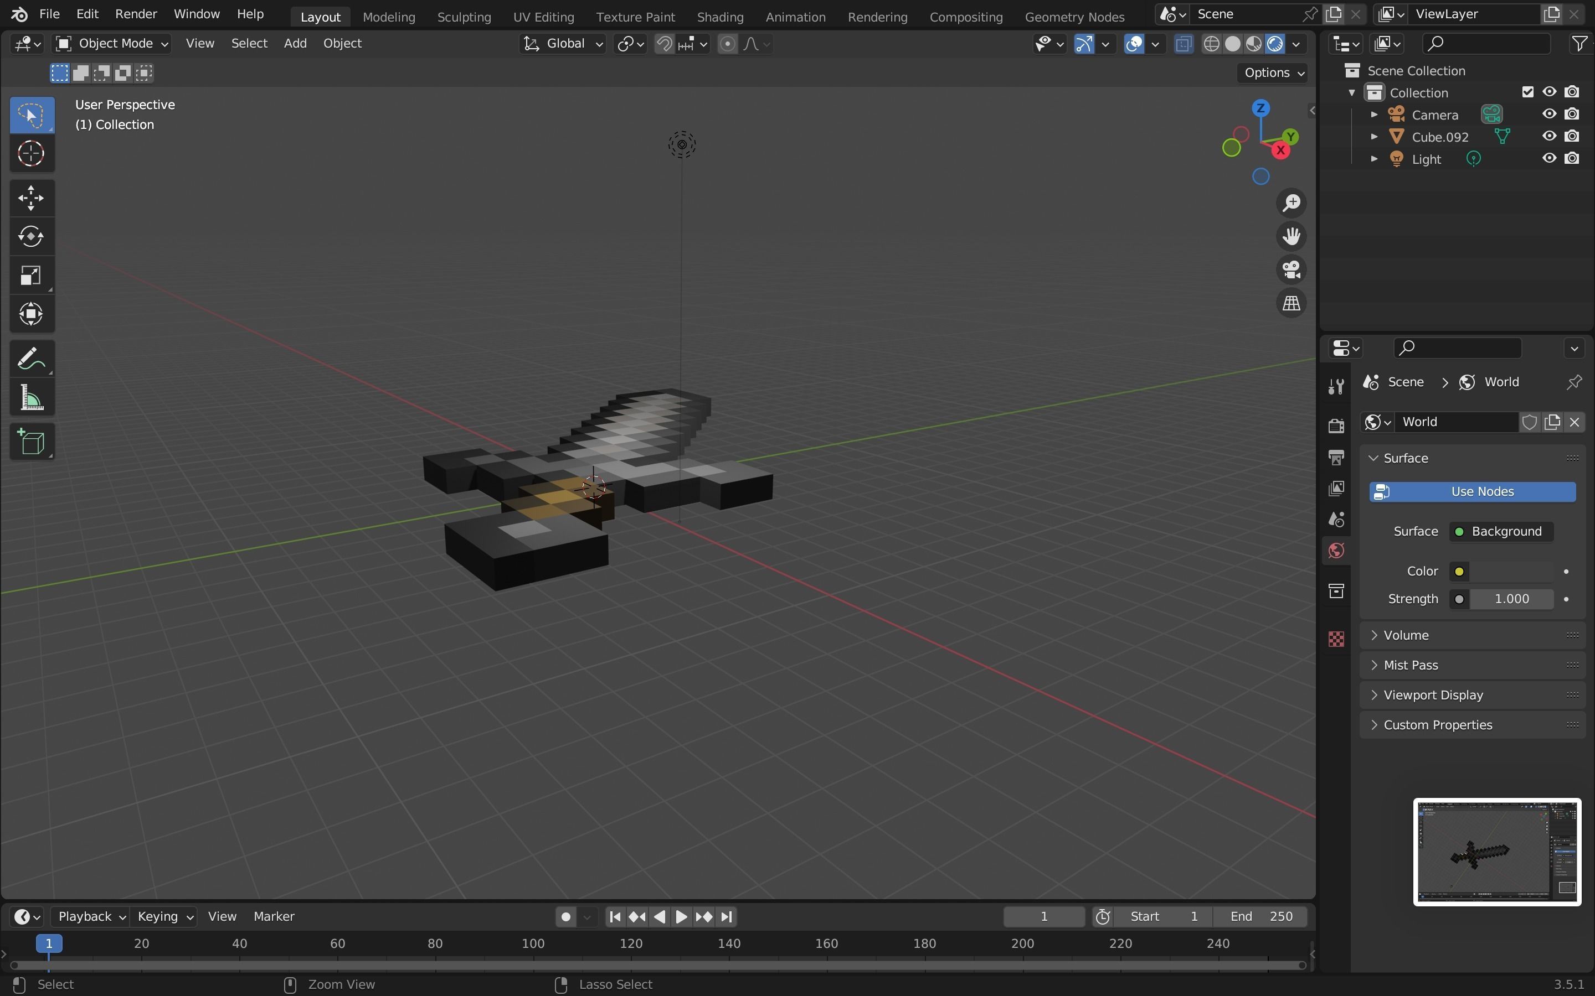Open the Render menu
This screenshot has width=1595, height=996.
136,14
